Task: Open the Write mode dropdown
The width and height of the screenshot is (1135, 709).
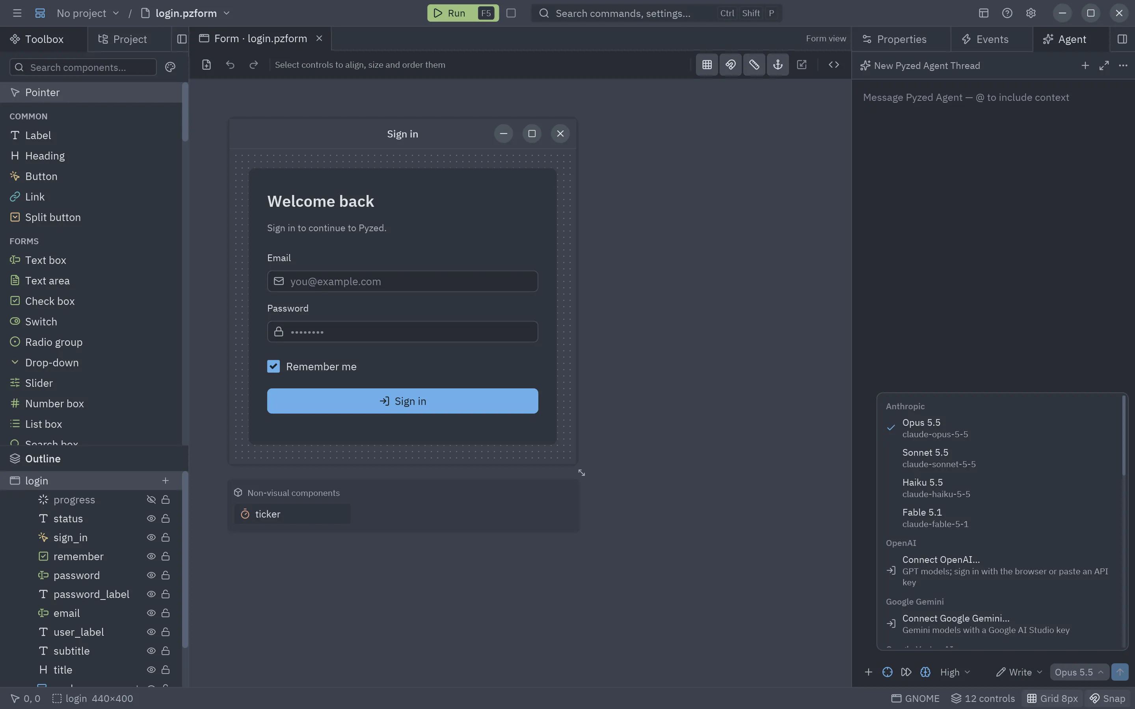Action: coord(1020,672)
